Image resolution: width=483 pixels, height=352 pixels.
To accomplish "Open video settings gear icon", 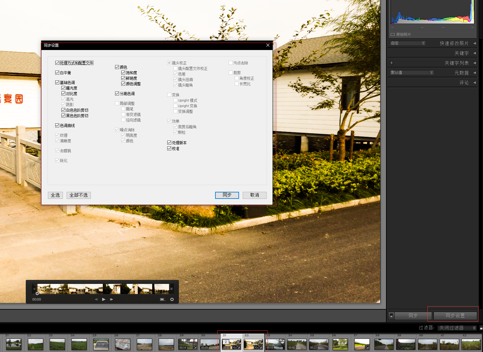I will (172, 299).
